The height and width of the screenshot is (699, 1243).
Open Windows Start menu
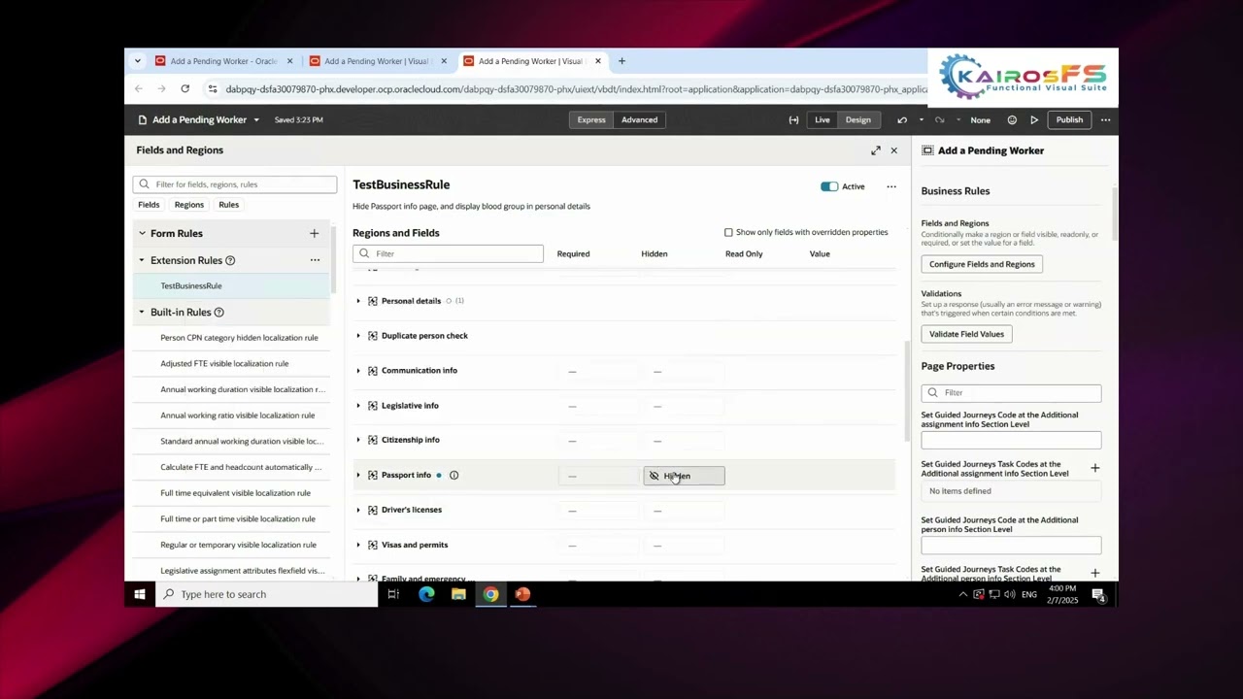[140, 594]
